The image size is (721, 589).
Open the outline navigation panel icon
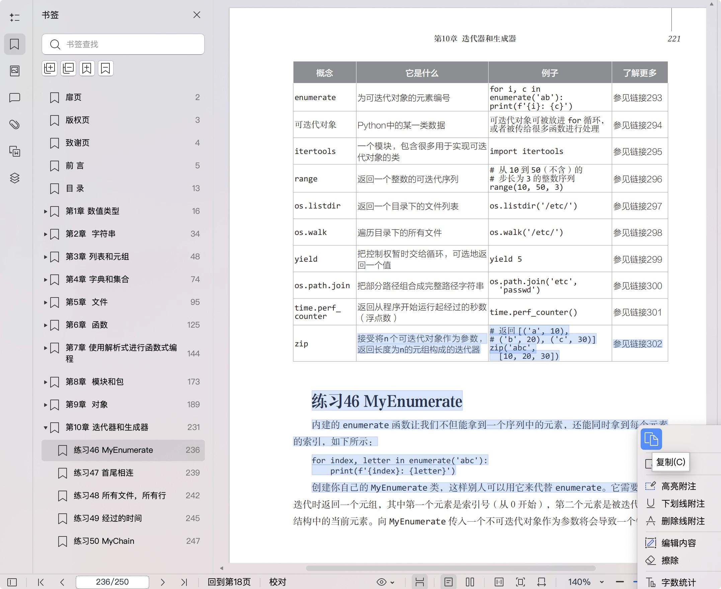[15, 17]
